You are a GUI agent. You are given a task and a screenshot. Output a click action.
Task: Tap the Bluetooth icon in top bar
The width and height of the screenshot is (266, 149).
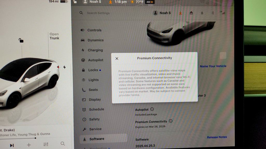click(x=212, y=12)
